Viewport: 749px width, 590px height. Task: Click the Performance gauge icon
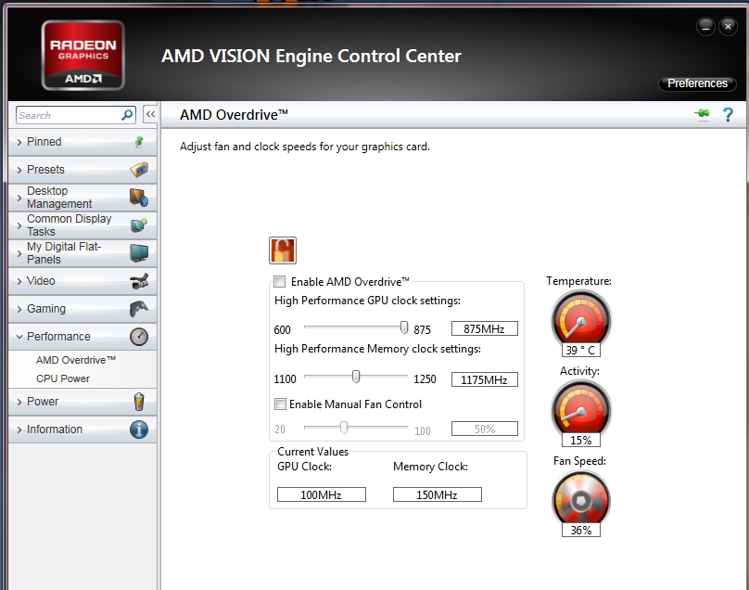(x=139, y=337)
